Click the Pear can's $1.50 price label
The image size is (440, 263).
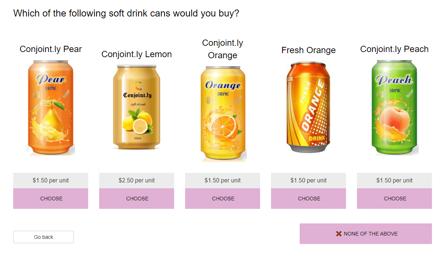[x=50, y=180]
